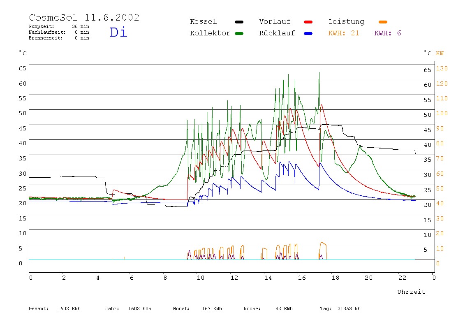Click the purple 'KWH: 6' value
The height and width of the screenshot is (334, 472).
click(x=388, y=33)
